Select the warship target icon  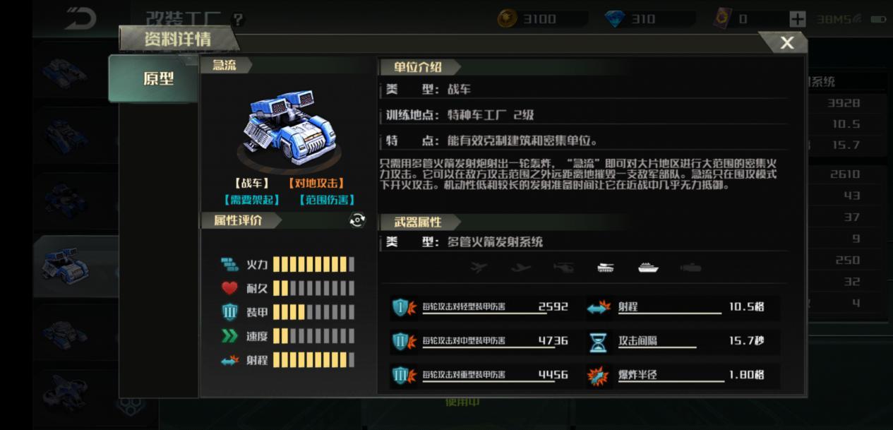(x=648, y=268)
